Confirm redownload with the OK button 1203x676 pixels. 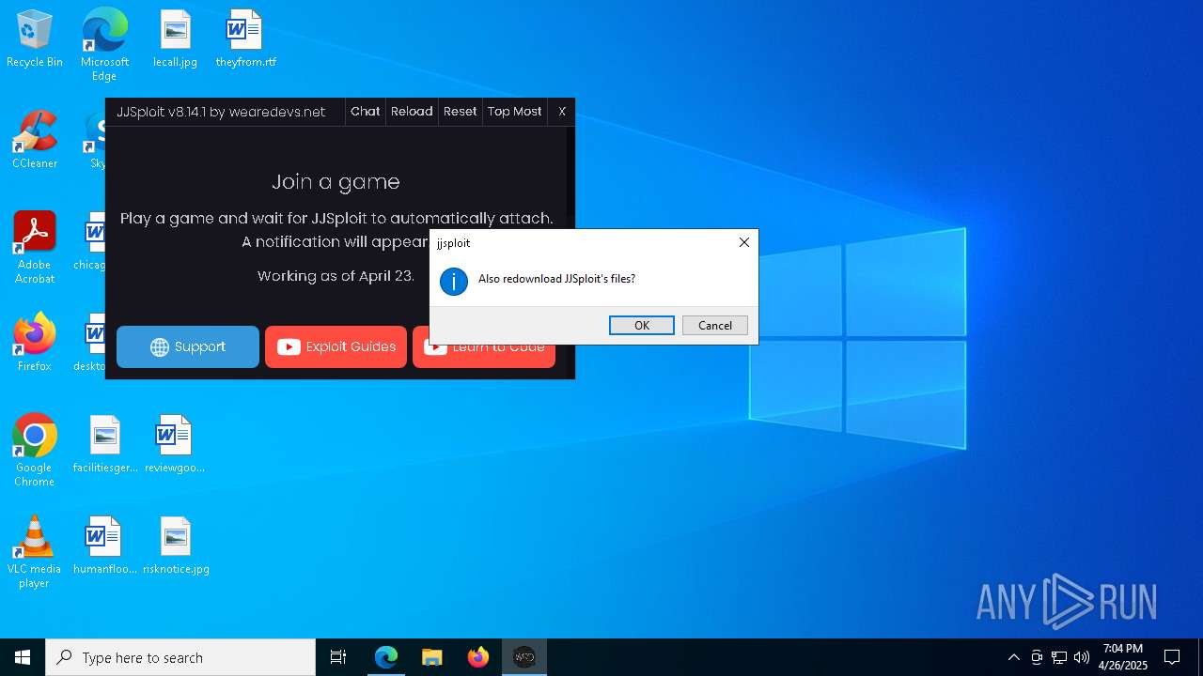click(642, 325)
